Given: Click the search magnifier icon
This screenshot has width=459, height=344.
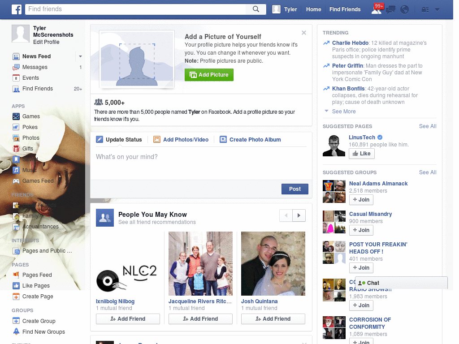Looking at the screenshot, I should [x=256, y=9].
